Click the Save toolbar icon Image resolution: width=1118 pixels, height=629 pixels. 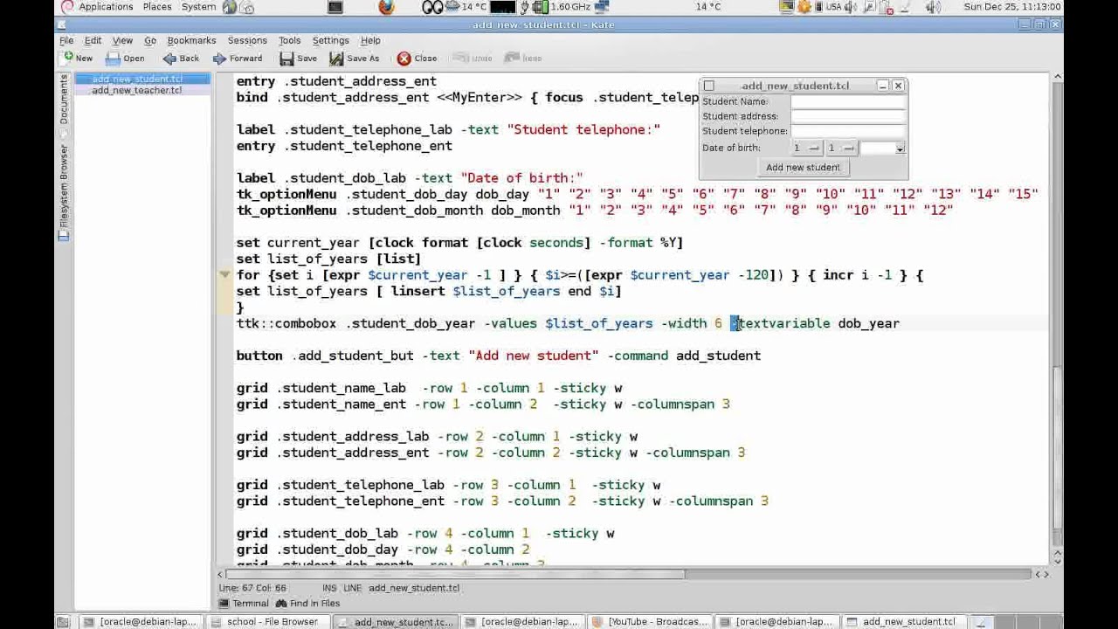[x=286, y=59]
